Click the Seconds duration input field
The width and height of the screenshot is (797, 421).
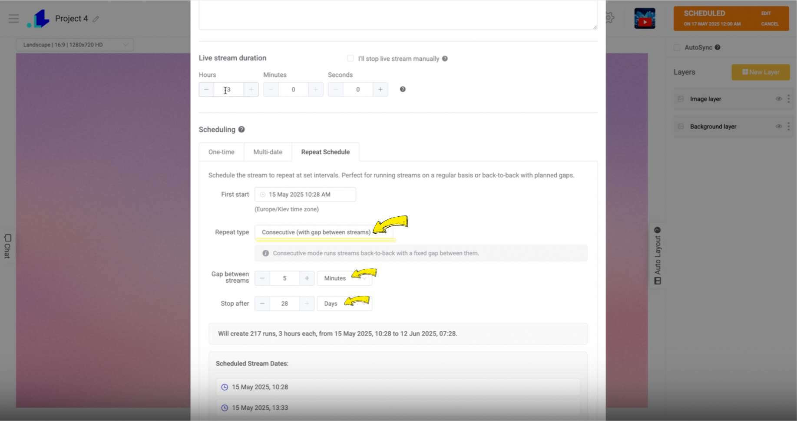point(358,89)
